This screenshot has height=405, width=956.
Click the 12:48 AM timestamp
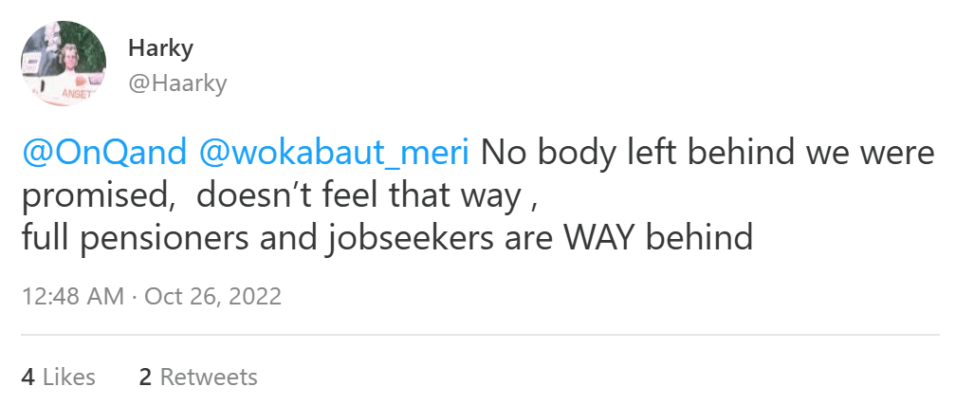pyautogui.click(x=72, y=296)
